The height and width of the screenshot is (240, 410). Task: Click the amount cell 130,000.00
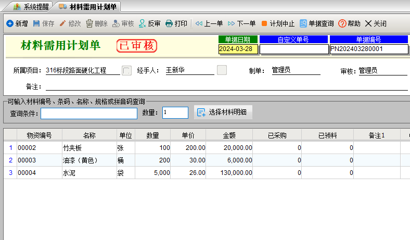point(229,173)
